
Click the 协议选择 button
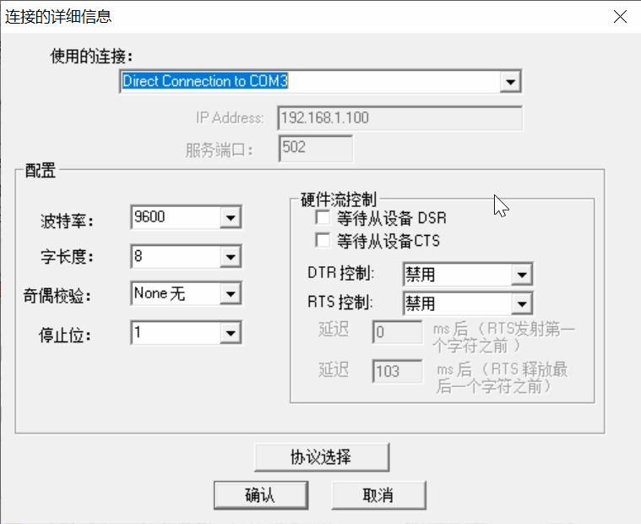(321, 457)
